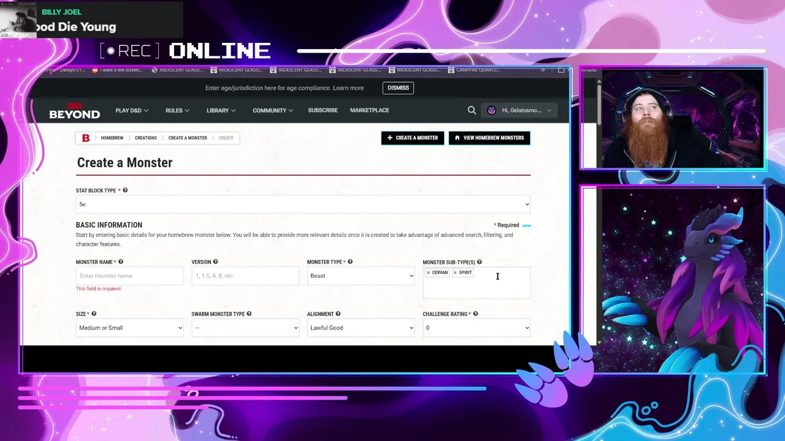Go to MARKETPLACE page
Image resolution: width=785 pixels, height=441 pixels.
[369, 110]
